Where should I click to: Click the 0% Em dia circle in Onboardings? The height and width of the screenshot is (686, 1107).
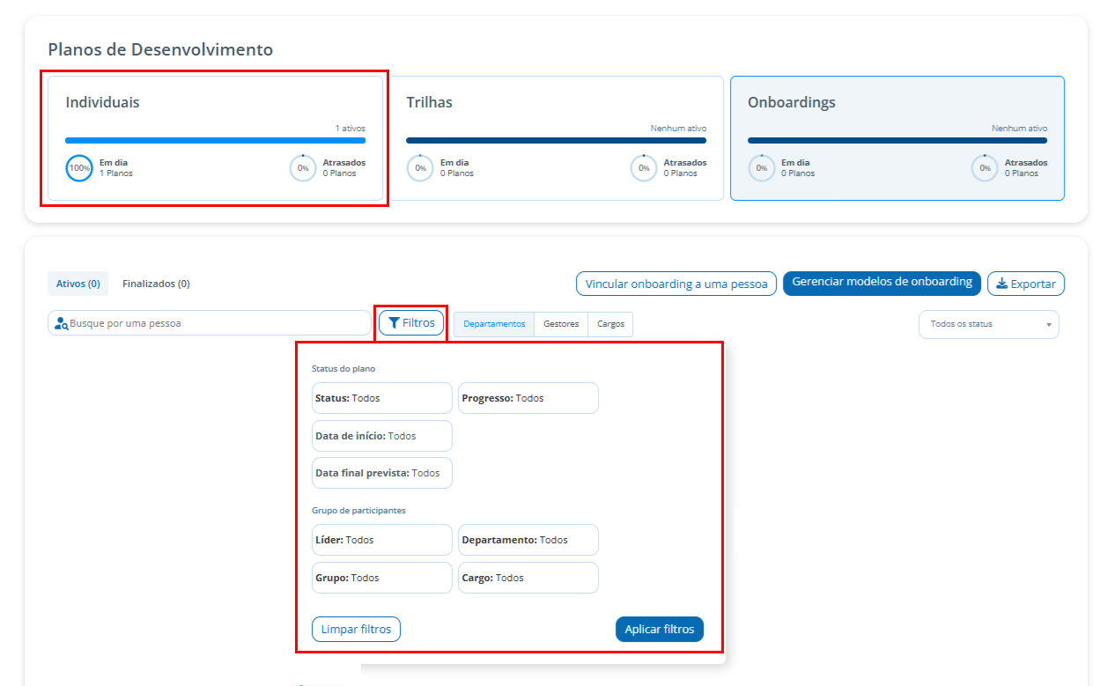[762, 167]
